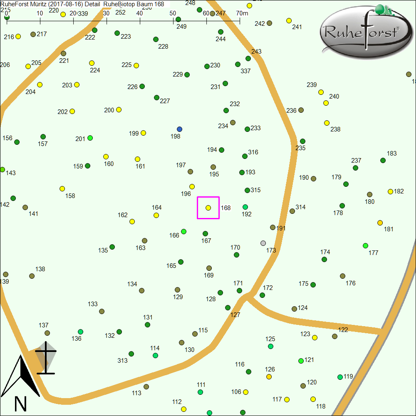Select the bright green tree marker 201
This screenshot has width=416, height=416.
pyautogui.click(x=90, y=138)
